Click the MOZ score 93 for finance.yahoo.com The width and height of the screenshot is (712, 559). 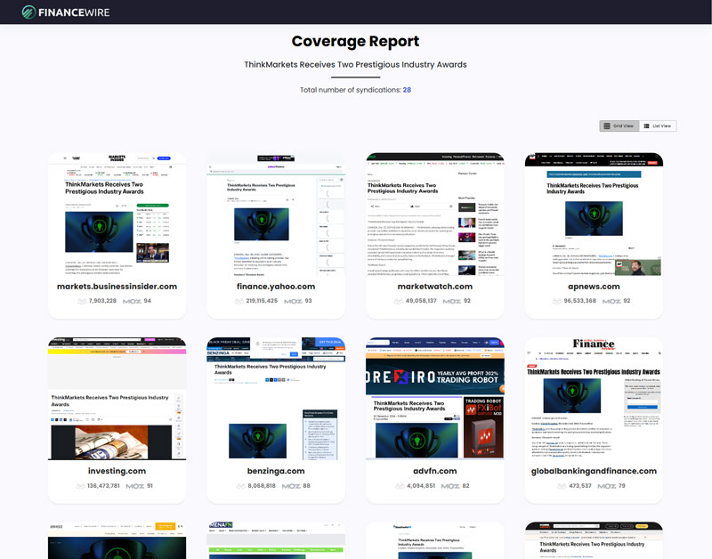(308, 301)
